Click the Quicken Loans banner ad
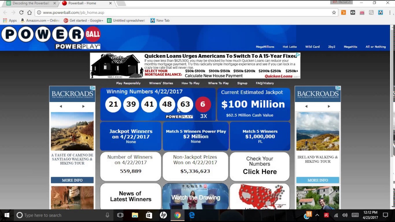 click(x=195, y=66)
